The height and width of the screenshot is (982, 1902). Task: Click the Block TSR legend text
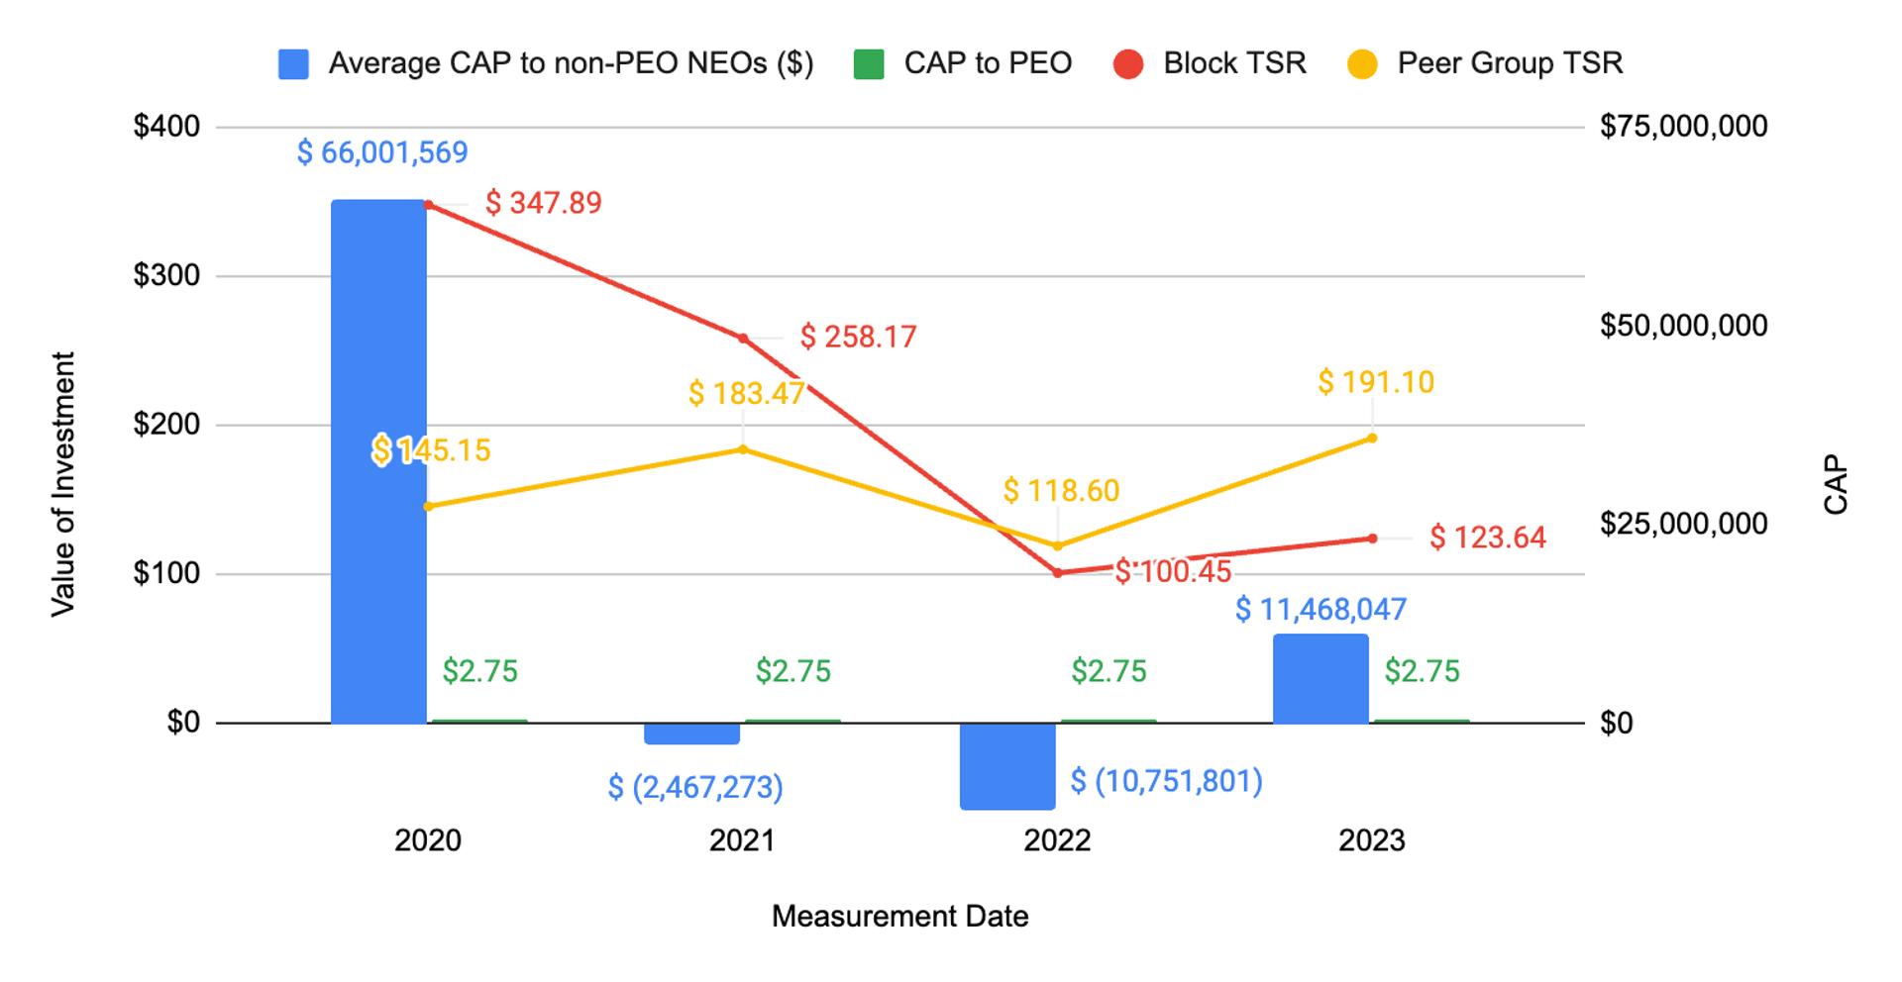1234,63
